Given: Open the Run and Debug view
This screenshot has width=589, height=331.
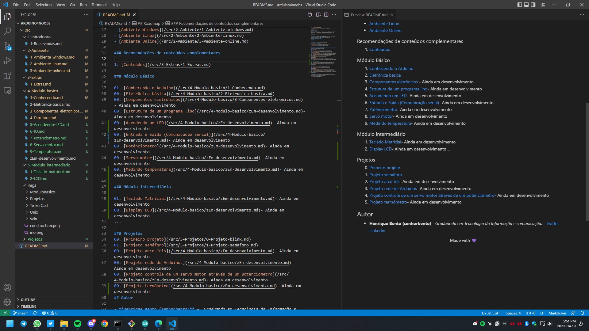Looking at the screenshot, I should [x=7, y=61].
